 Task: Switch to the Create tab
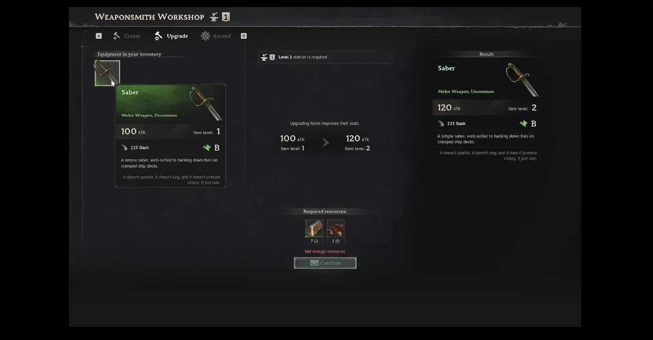pos(126,36)
